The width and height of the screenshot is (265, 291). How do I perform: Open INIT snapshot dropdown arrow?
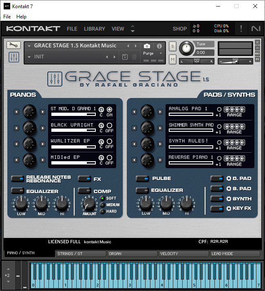pyautogui.click(x=29, y=57)
